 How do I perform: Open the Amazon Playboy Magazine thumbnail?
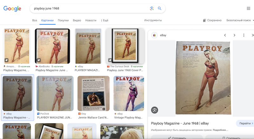[x=17, y=46]
